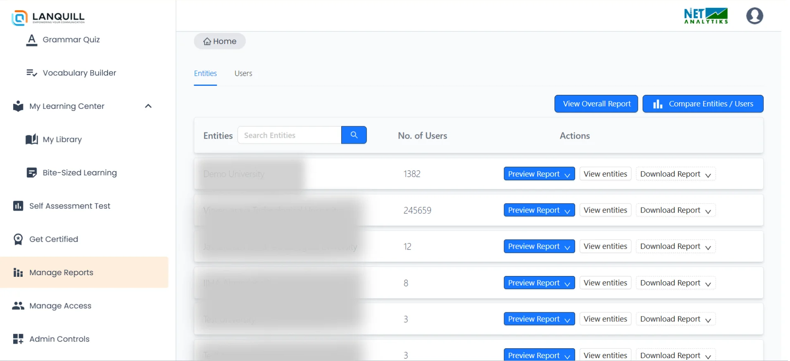Collapse the My Learning Center section
Screen dimensions: 790x361
point(148,106)
